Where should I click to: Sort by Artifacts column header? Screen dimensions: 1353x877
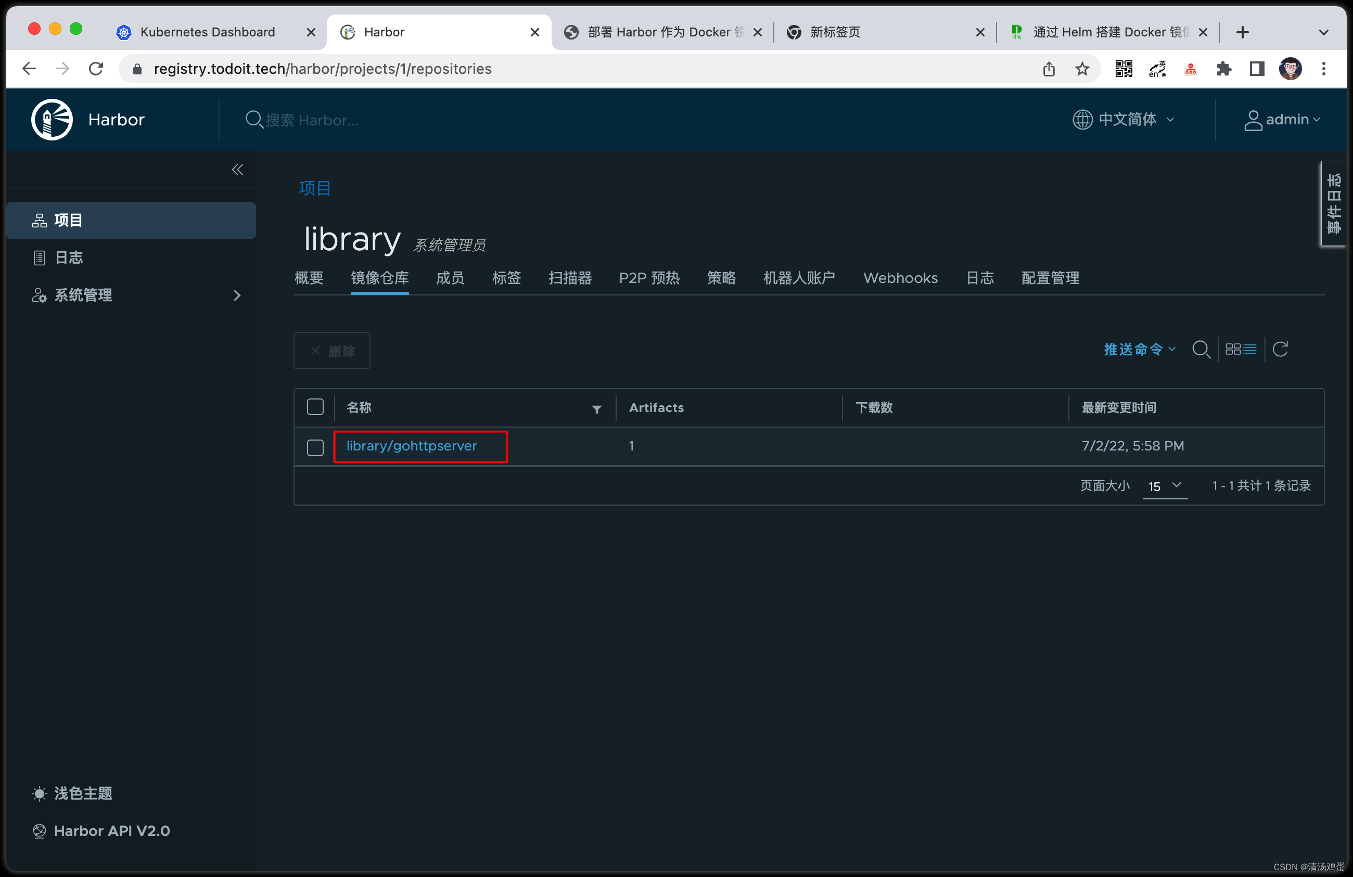[x=657, y=407]
